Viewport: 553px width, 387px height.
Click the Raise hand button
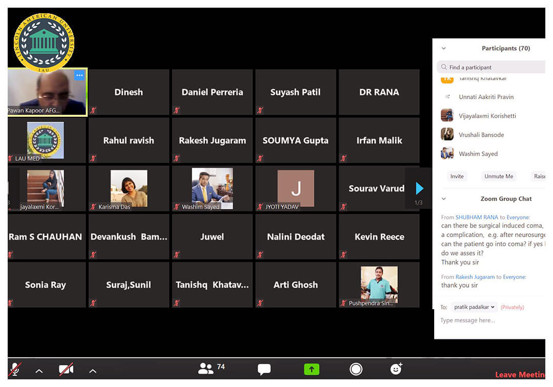(x=539, y=176)
